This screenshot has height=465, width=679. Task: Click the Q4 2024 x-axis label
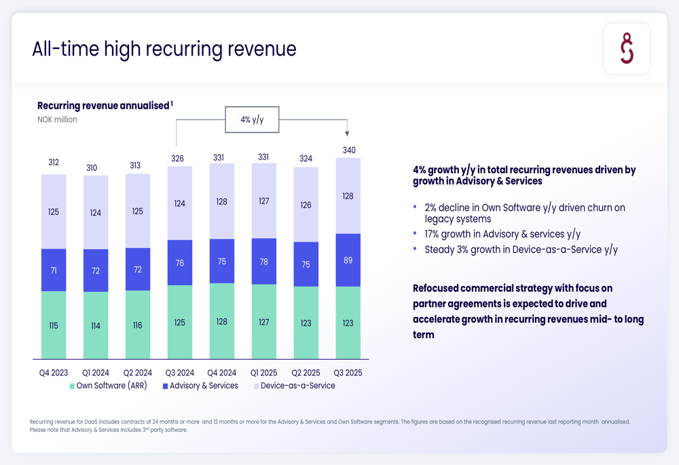pyautogui.click(x=221, y=373)
